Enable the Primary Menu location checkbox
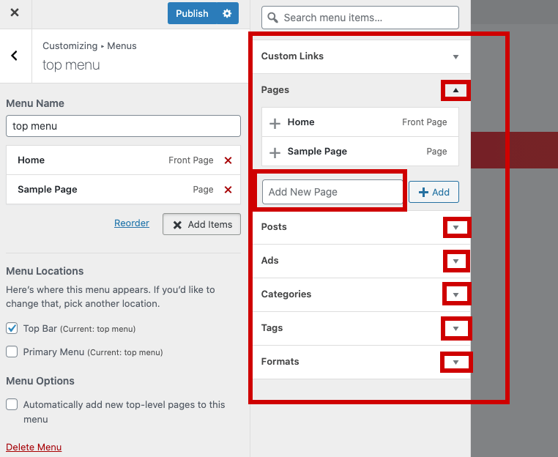Screen dimensions: 558x457 12,352
